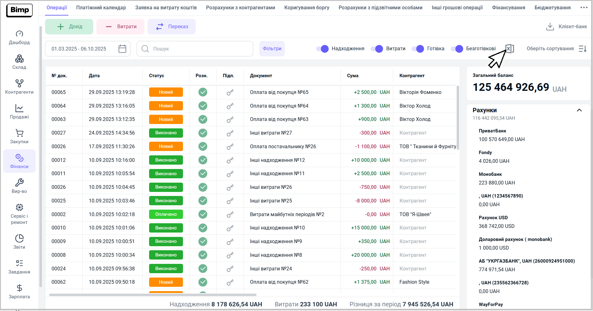Expand the three-dots overflow tab menu
The width and height of the screenshot is (593, 311).
[584, 7]
